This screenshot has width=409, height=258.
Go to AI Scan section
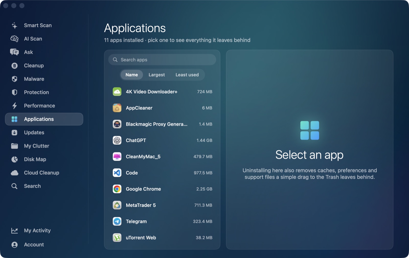pyautogui.click(x=33, y=39)
